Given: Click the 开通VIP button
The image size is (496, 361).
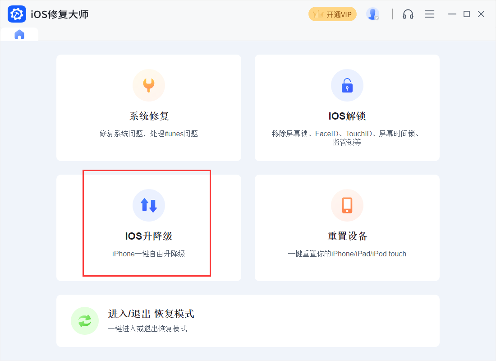Looking at the screenshot, I should click(x=332, y=14).
